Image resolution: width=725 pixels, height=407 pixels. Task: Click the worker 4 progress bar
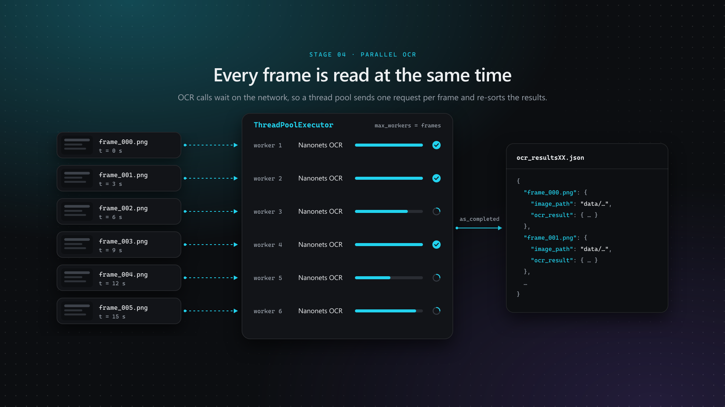pyautogui.click(x=389, y=245)
